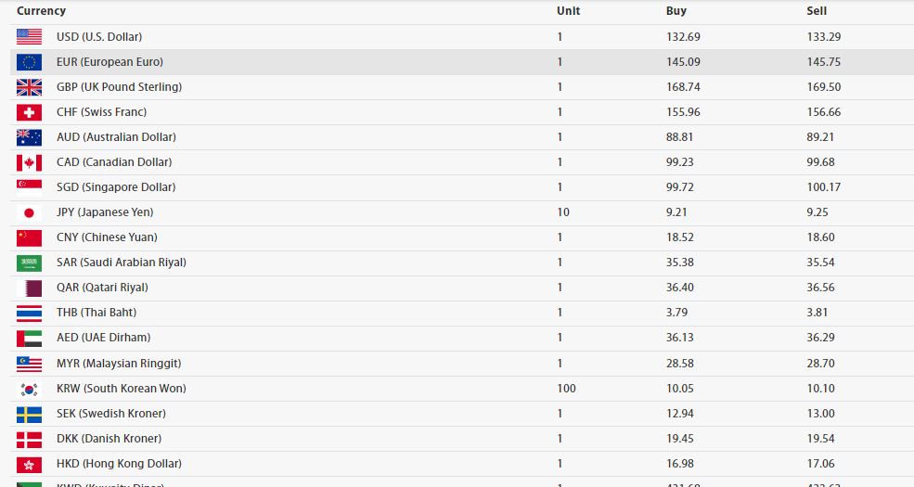Click the Currency column header

click(x=41, y=11)
